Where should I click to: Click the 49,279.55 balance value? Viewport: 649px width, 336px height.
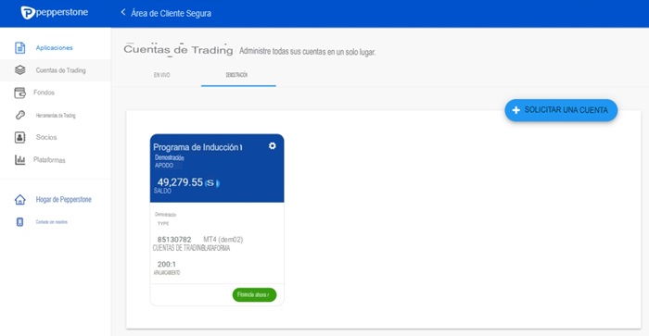[x=180, y=182]
